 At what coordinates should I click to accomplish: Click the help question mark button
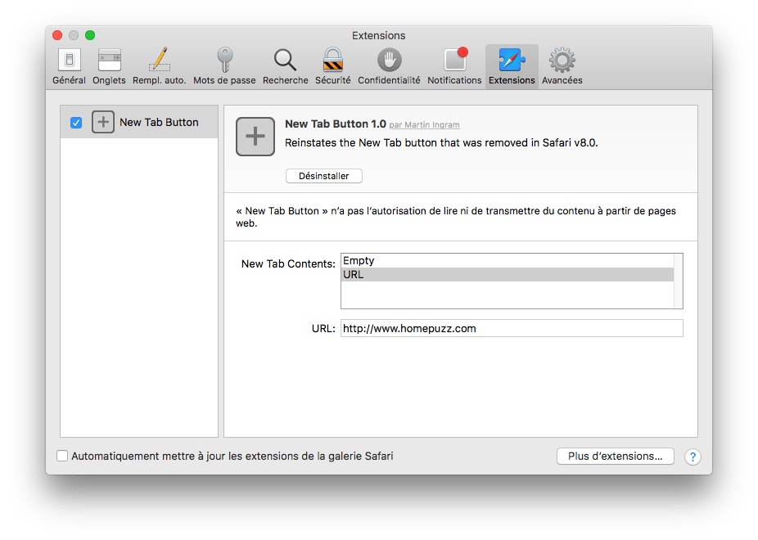coord(693,457)
